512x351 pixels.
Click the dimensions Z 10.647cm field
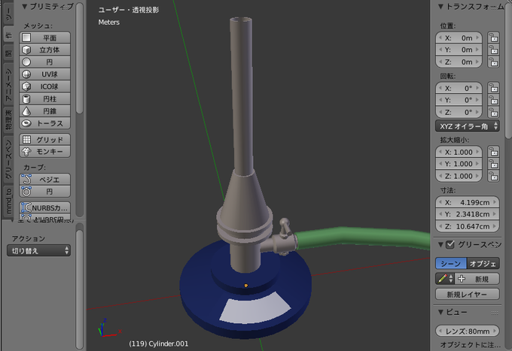point(468,226)
